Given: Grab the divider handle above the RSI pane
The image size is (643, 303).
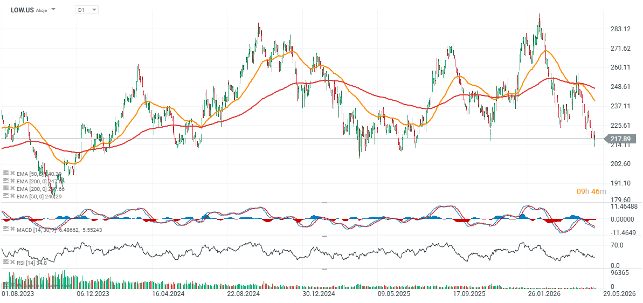Looking at the screenshot, I should click(x=324, y=237).
